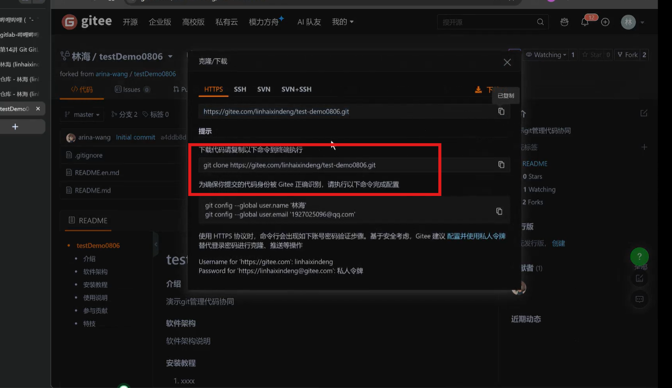Open the dropdown next to testDemo0806 title
672x388 pixels.
(170, 57)
